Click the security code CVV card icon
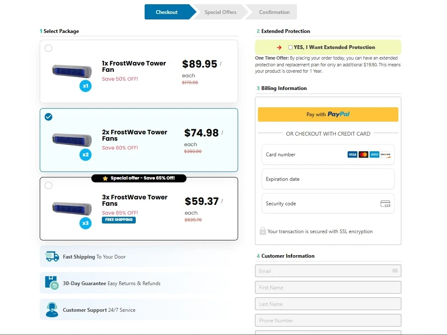 pos(385,204)
